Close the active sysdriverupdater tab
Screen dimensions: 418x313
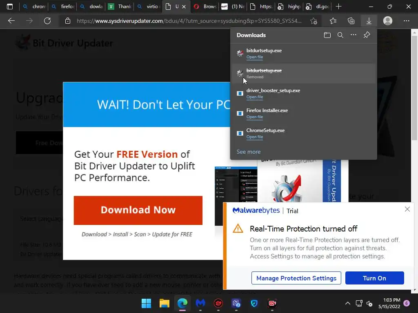[x=184, y=7]
